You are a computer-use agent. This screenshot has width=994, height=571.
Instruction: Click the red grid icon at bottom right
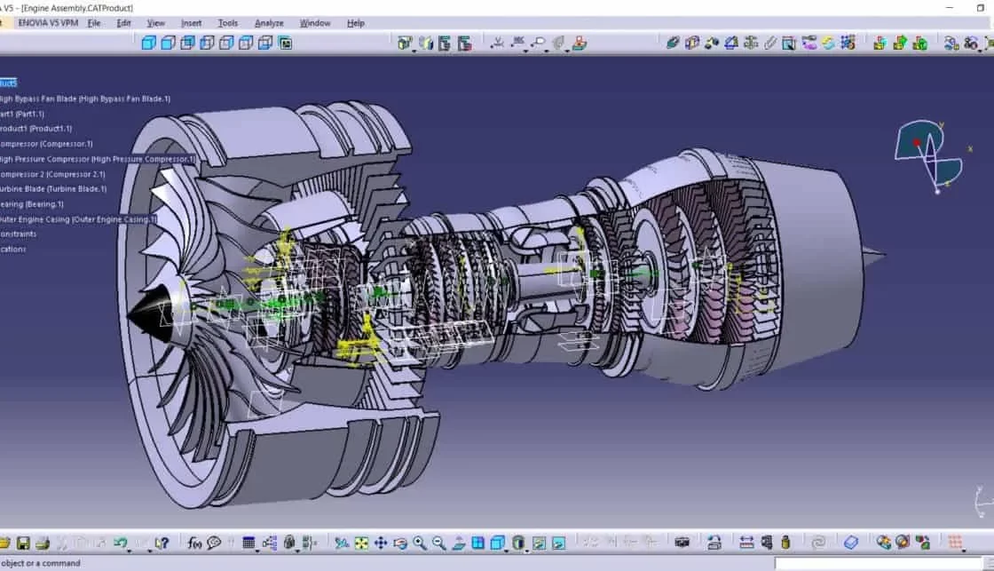tap(955, 543)
